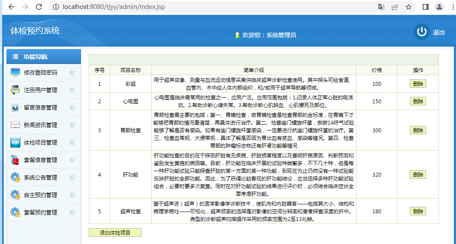
Task: Click the translate page icon
Action: point(381,7)
